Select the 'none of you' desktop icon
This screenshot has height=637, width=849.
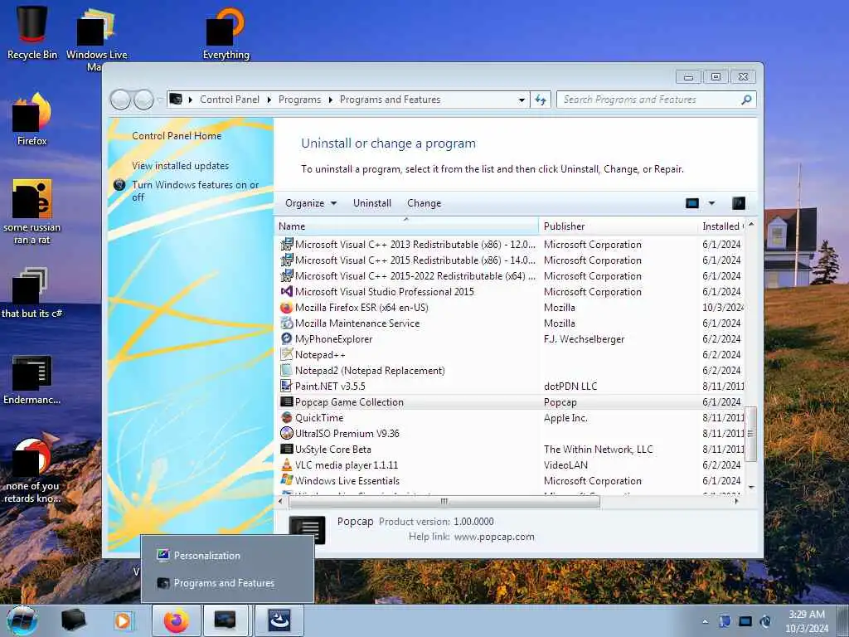(32, 470)
